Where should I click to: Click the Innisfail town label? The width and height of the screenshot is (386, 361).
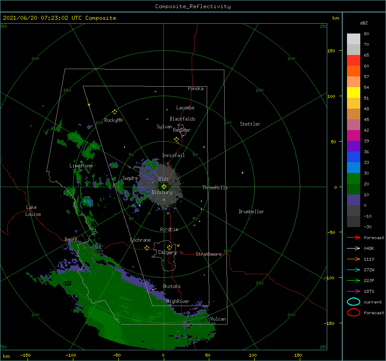173,155
